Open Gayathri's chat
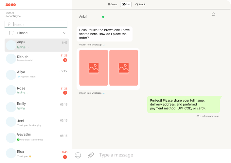 pos(37,138)
